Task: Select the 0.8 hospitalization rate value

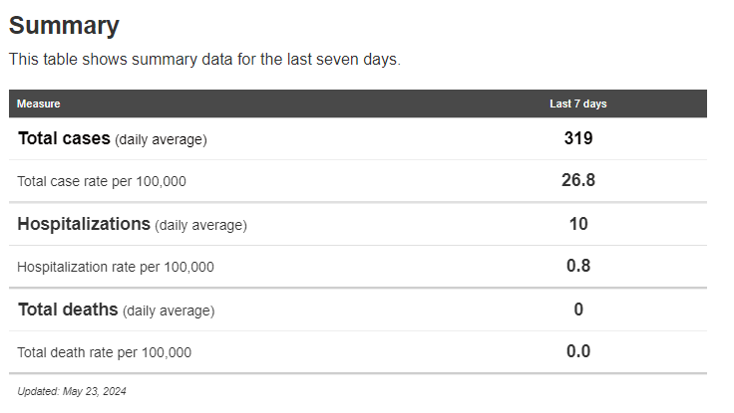Action: 578,266
